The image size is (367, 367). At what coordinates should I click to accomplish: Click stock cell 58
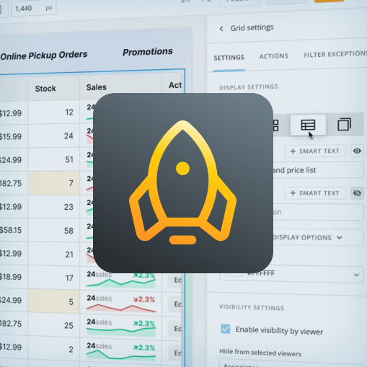tap(54, 231)
